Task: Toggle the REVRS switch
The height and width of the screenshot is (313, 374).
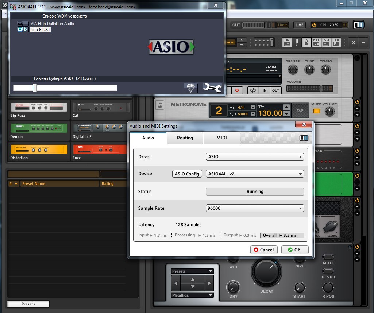Action: pyautogui.click(x=328, y=271)
